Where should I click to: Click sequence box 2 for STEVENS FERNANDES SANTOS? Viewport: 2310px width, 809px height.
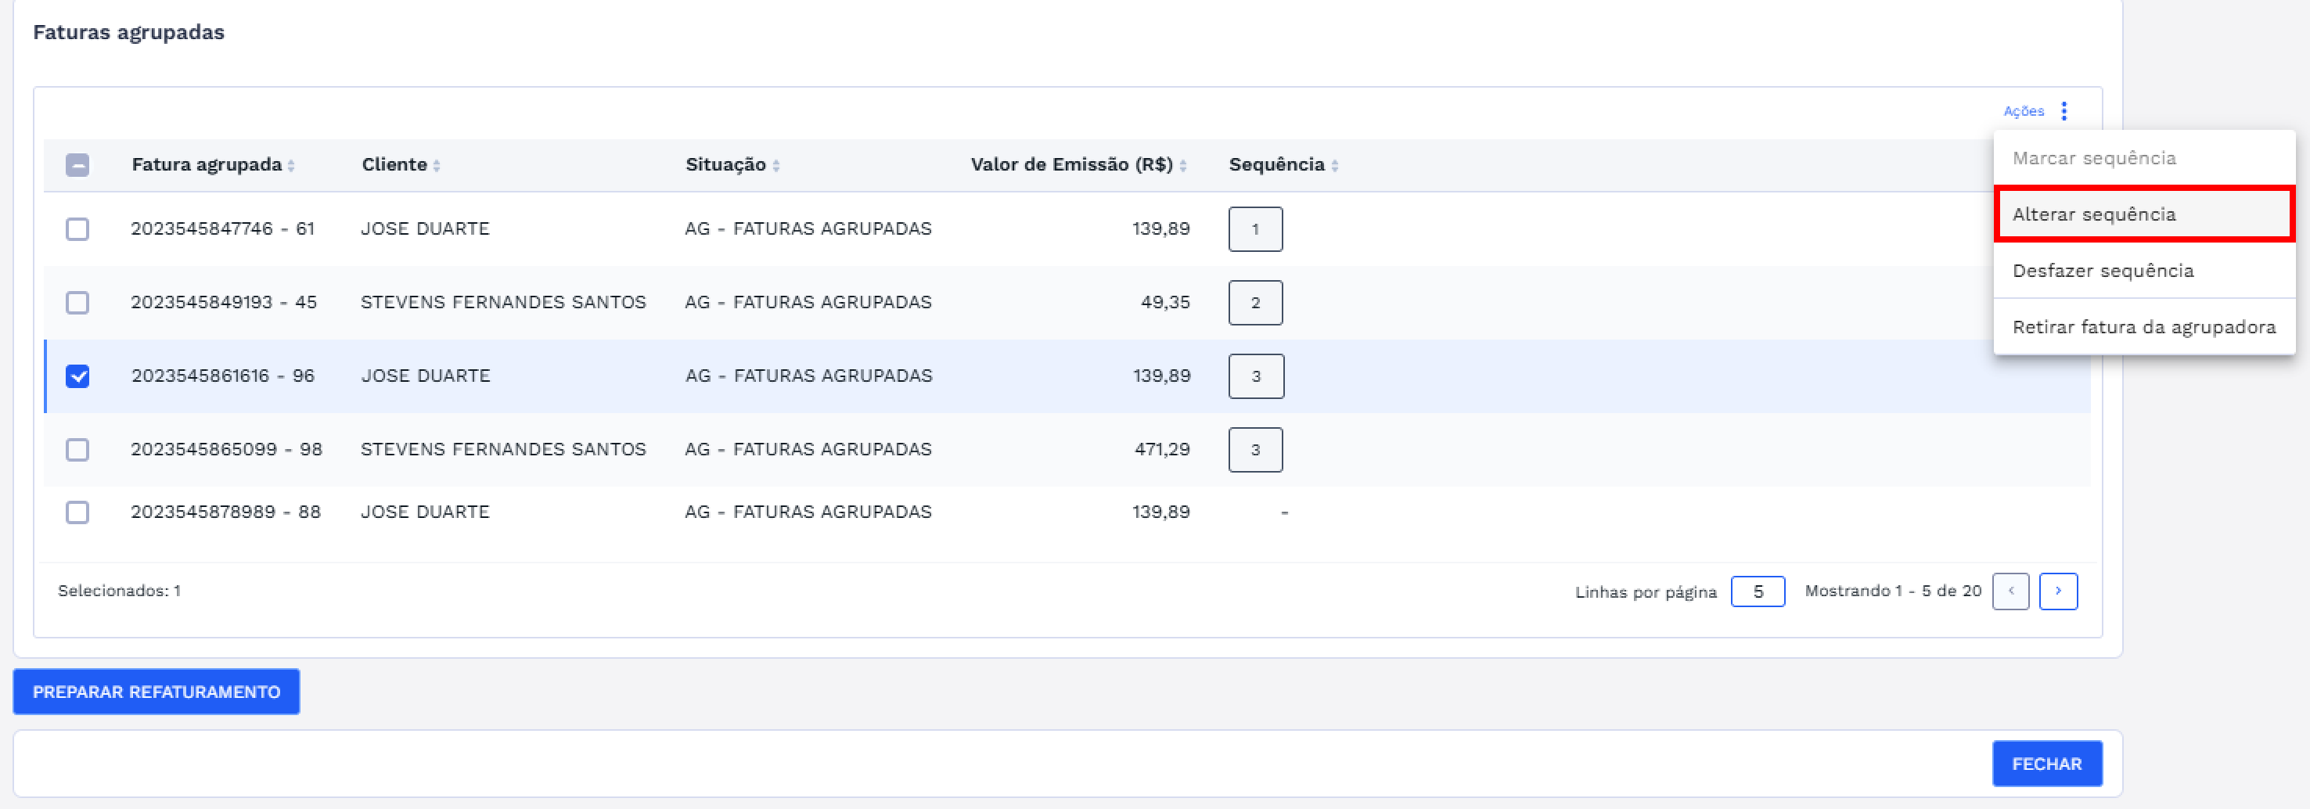point(1254,303)
